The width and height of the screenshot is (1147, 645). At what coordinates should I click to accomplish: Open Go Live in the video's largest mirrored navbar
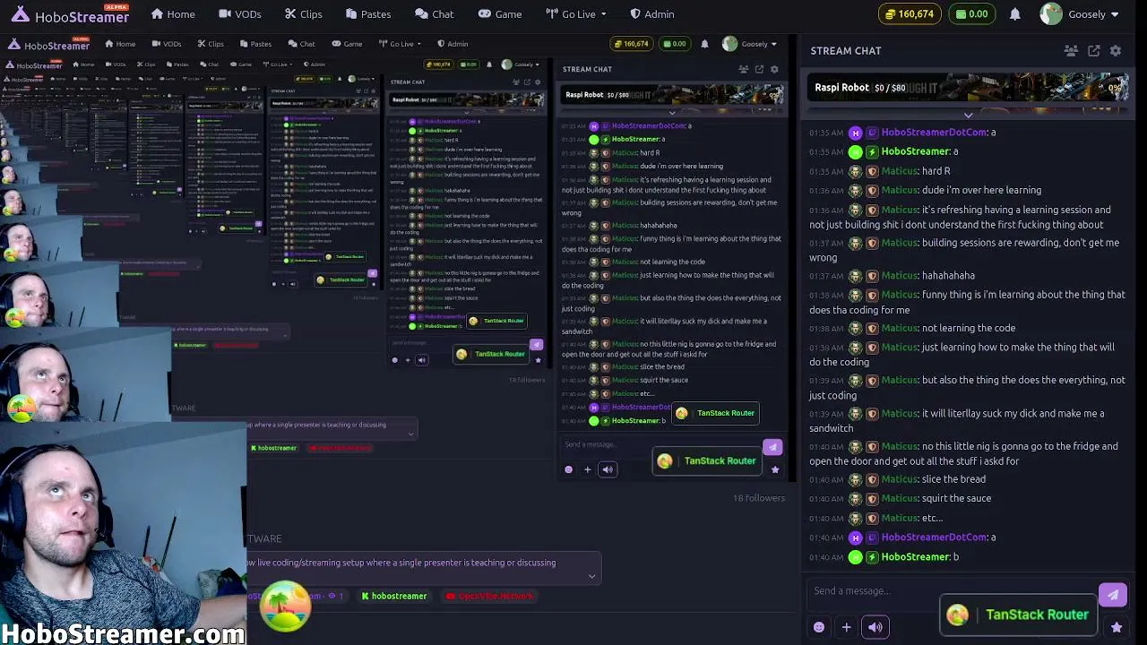coord(398,44)
